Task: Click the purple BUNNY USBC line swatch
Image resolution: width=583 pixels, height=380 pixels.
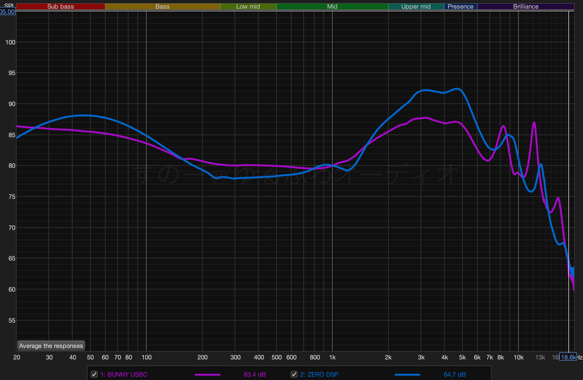Action: click(207, 375)
